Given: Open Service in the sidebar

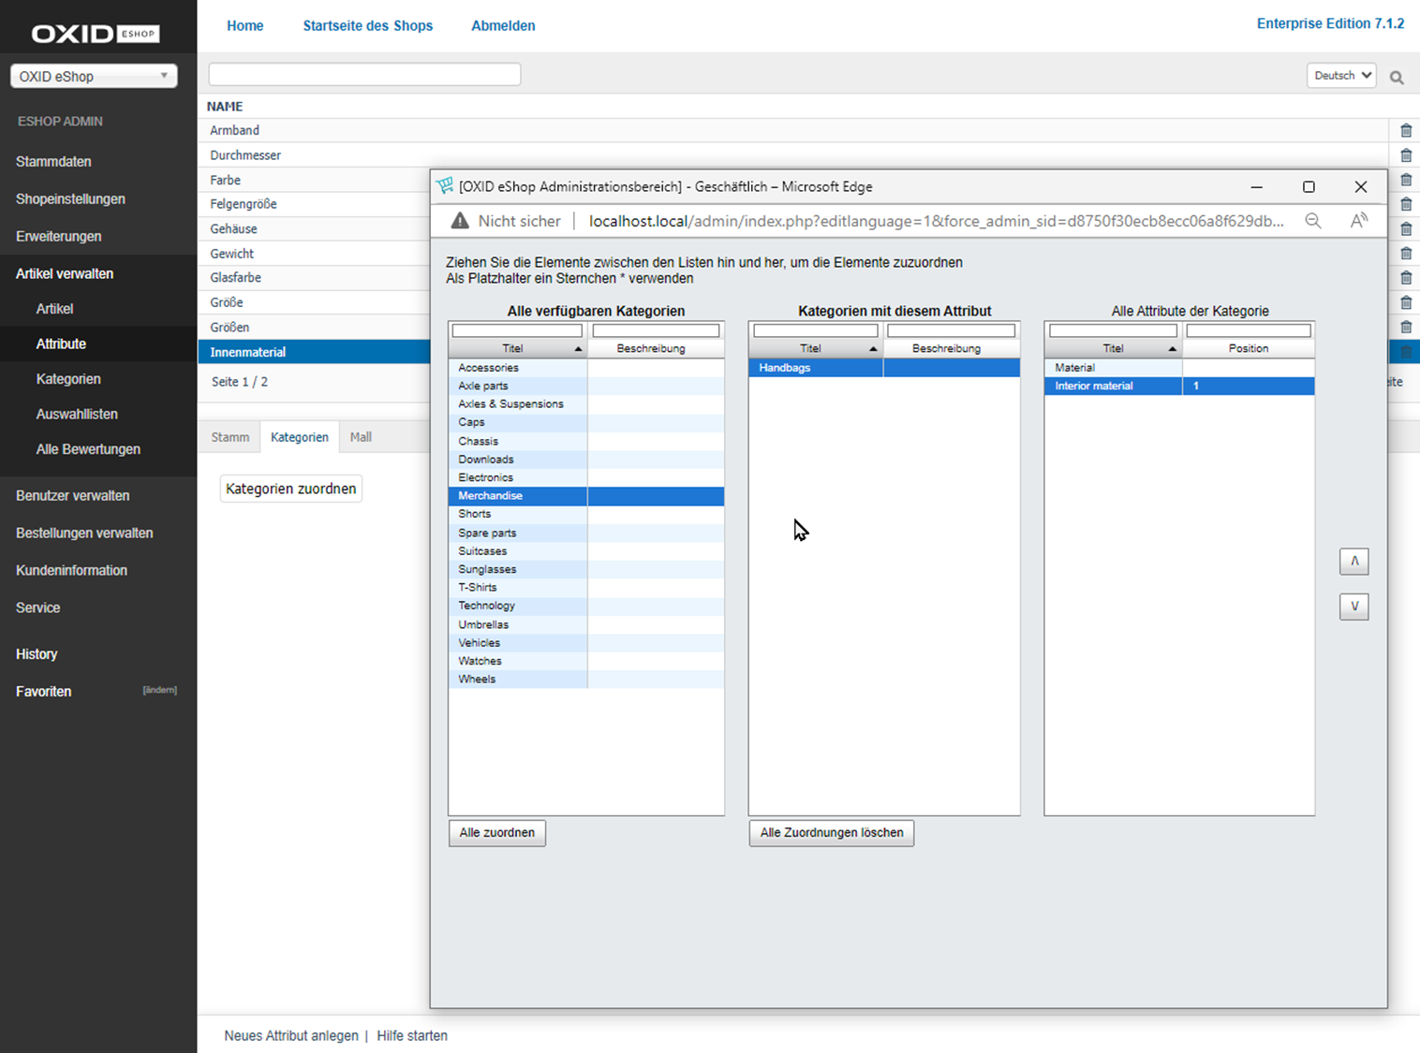Looking at the screenshot, I should 37,608.
